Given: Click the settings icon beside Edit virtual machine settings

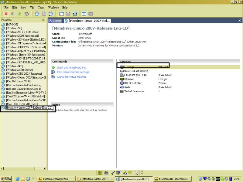Looking at the screenshot, I should 53,72.
